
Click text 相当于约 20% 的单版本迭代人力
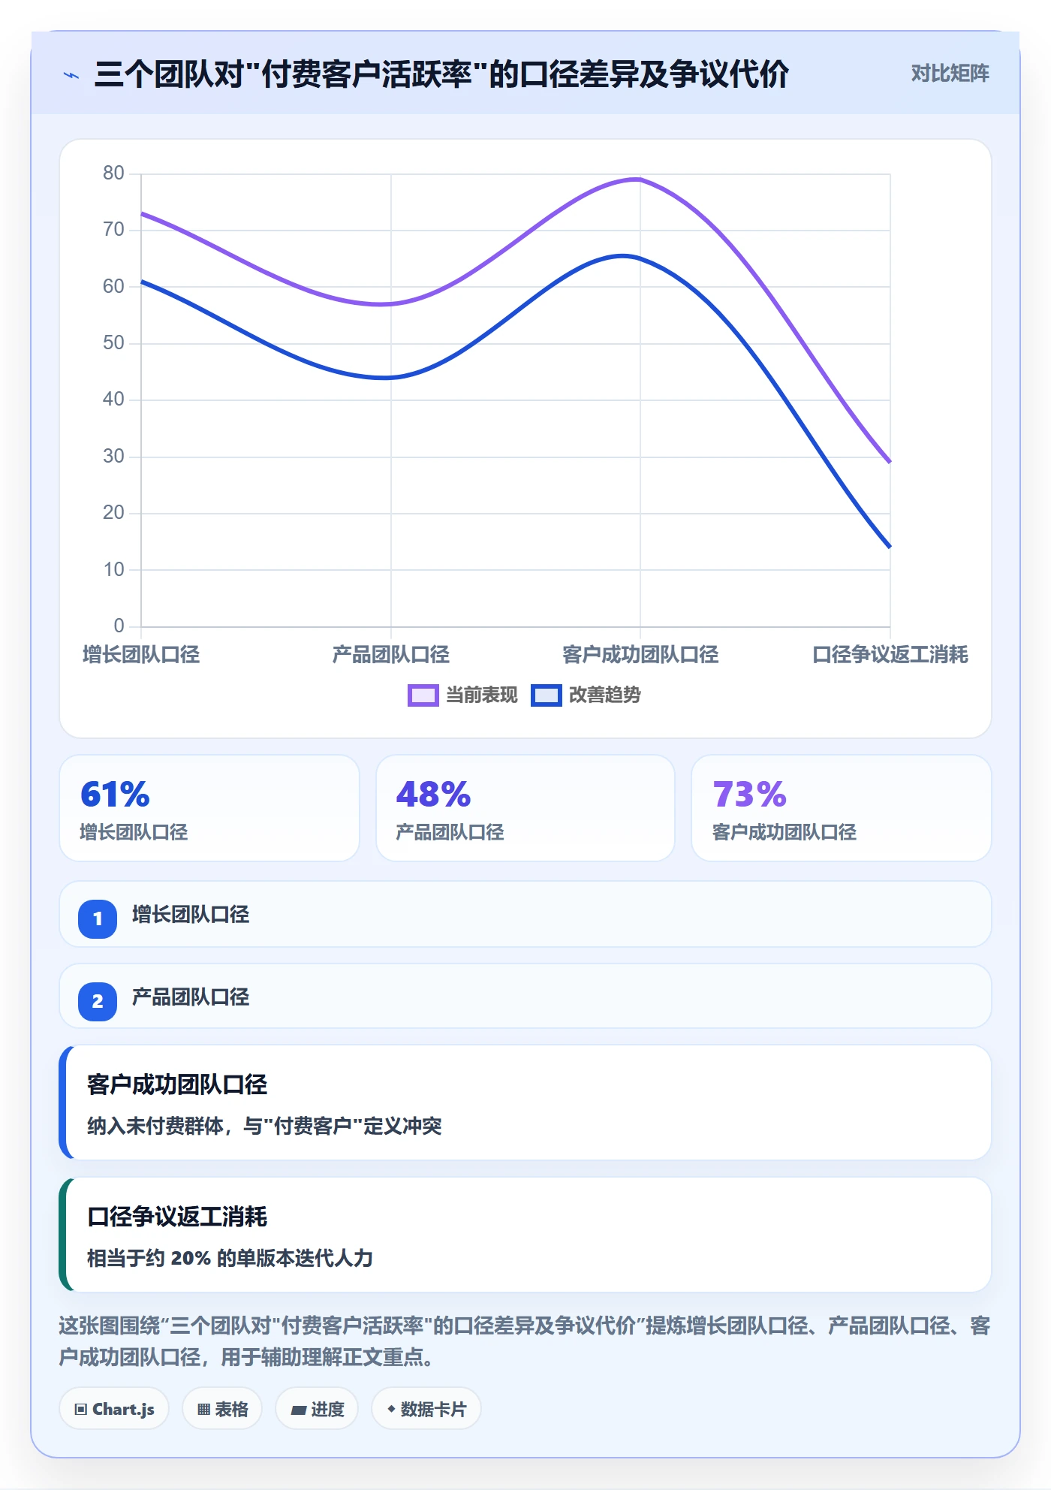click(230, 1258)
